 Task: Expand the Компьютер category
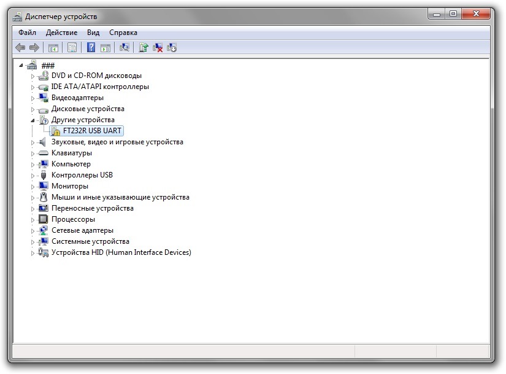(33, 165)
